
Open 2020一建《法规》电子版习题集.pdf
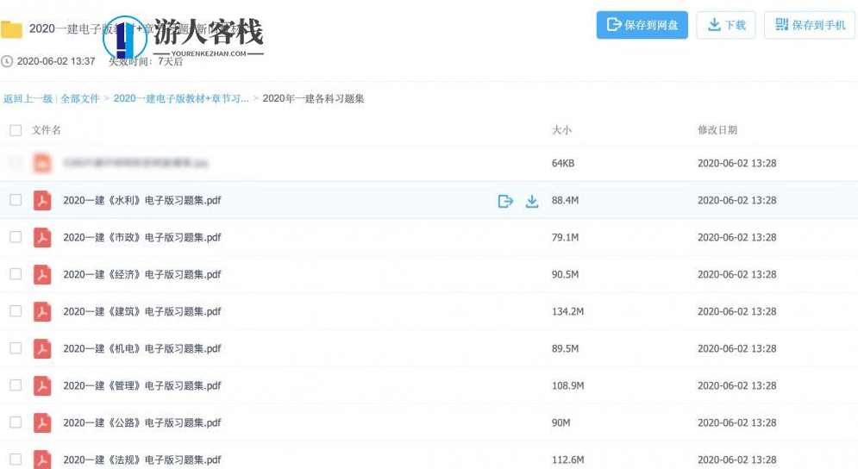[x=142, y=460]
